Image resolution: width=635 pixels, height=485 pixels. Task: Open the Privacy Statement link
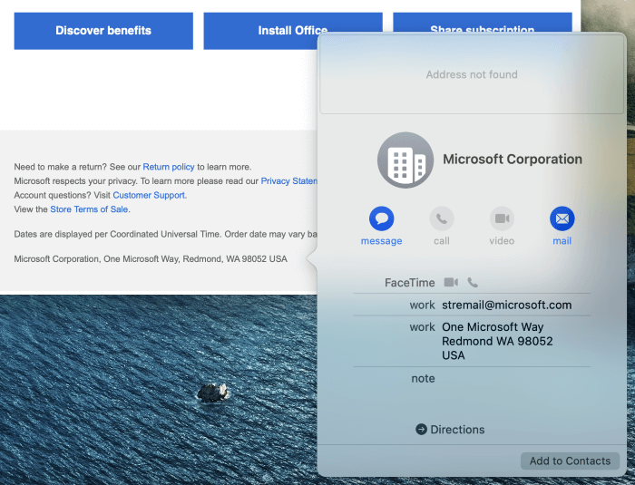coord(288,181)
